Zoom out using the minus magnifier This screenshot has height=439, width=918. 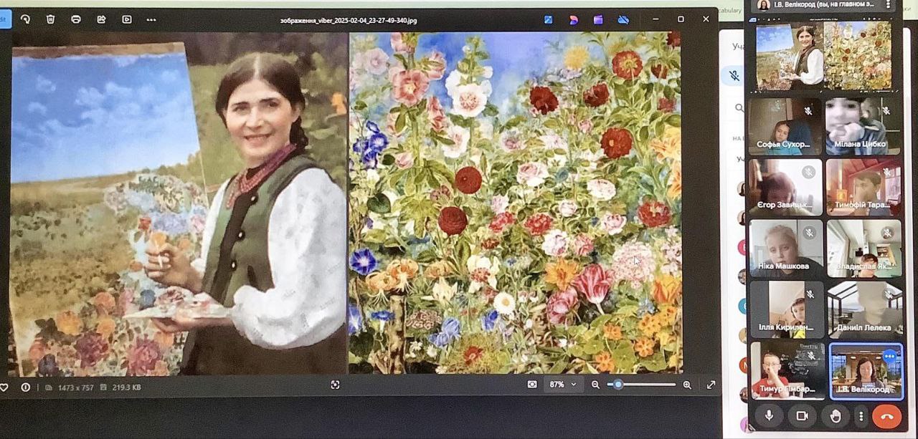point(595,385)
